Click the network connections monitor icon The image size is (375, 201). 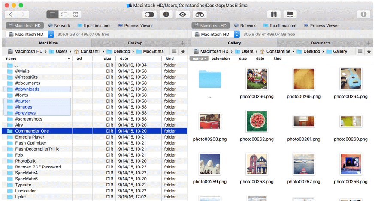click(290, 15)
